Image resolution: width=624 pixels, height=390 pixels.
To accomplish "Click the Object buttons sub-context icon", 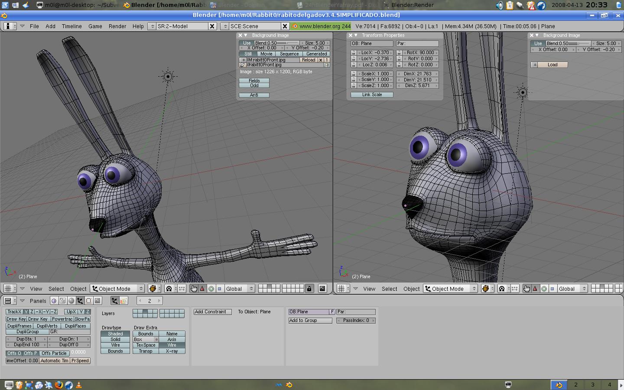I will pyautogui.click(x=115, y=301).
